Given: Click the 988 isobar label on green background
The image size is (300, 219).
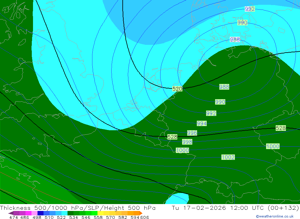Looking at the screenshot, I should tap(224, 87).
